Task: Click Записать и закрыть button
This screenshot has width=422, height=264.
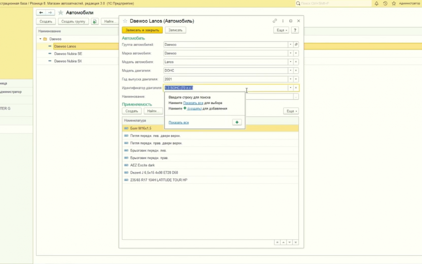Action: pos(142,30)
